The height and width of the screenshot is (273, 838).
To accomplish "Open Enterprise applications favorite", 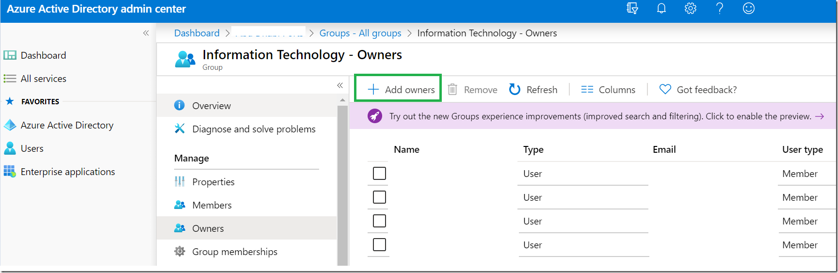I will point(68,172).
